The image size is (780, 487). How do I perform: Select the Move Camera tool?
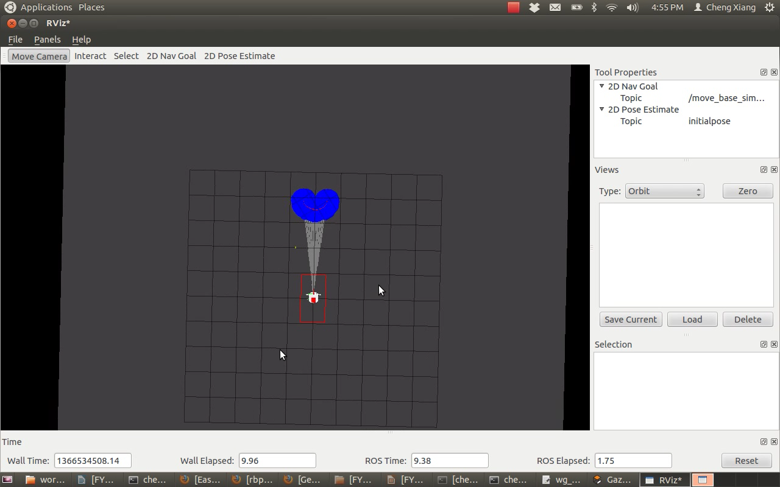(x=39, y=55)
